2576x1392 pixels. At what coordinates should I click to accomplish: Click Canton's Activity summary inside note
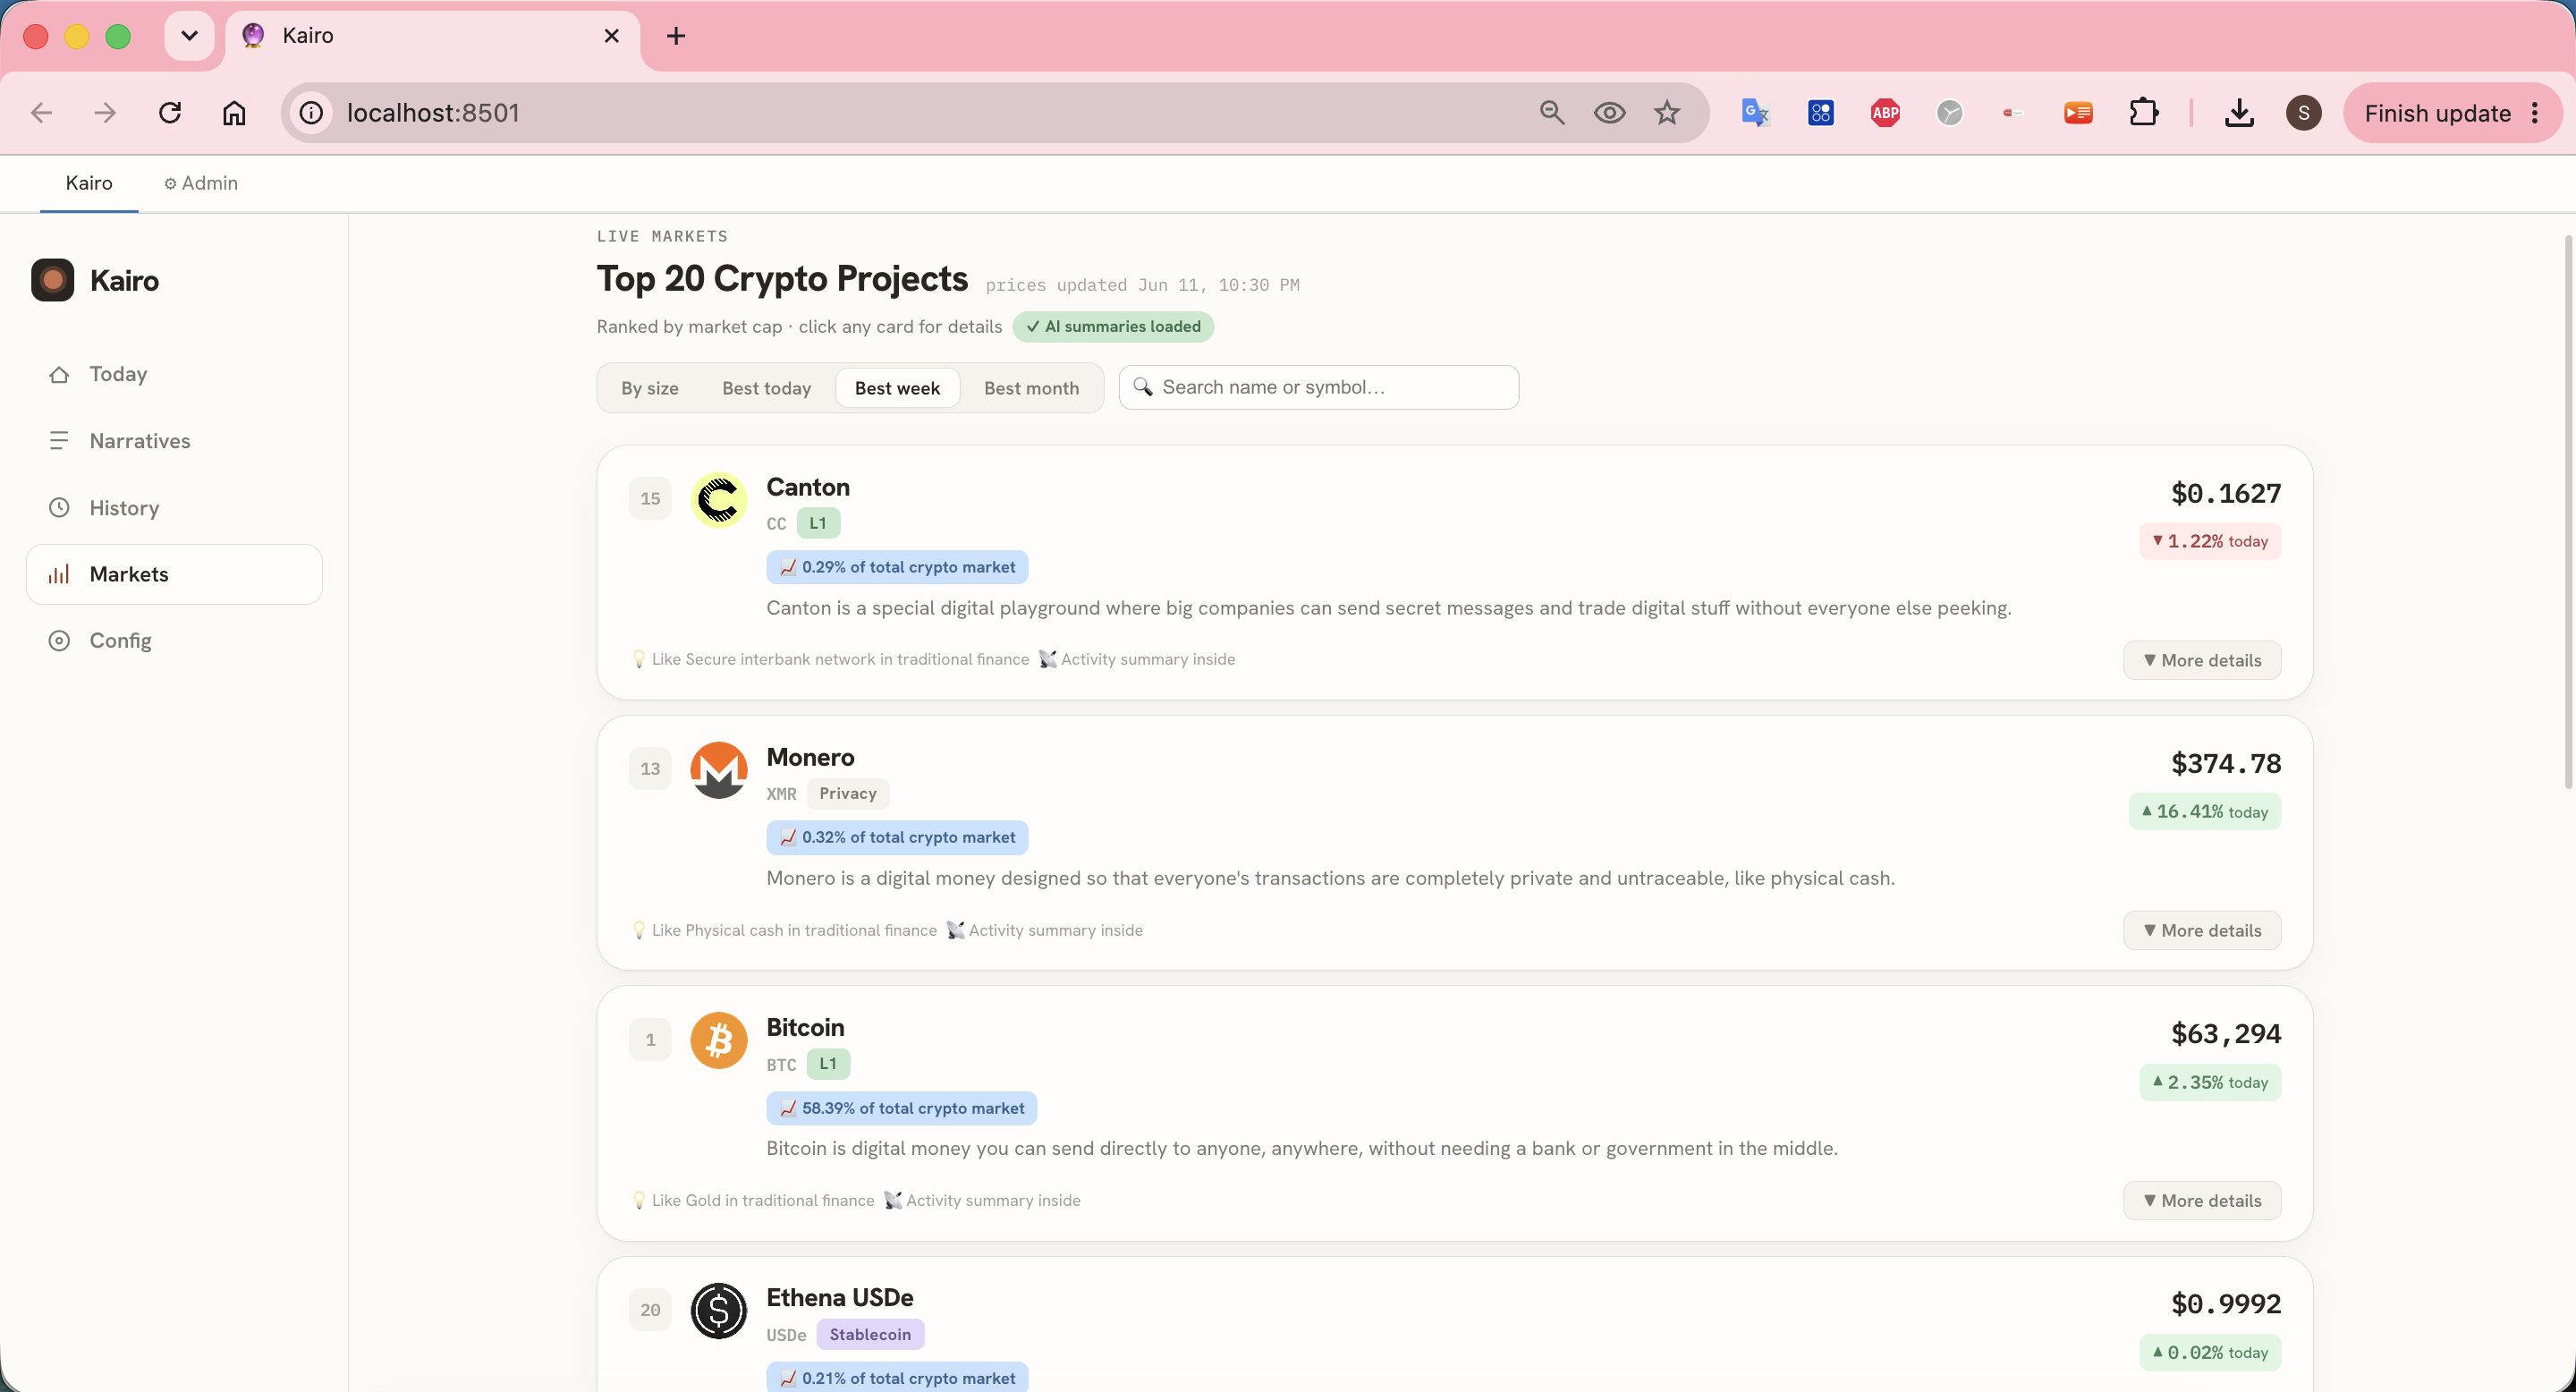click(x=1137, y=659)
